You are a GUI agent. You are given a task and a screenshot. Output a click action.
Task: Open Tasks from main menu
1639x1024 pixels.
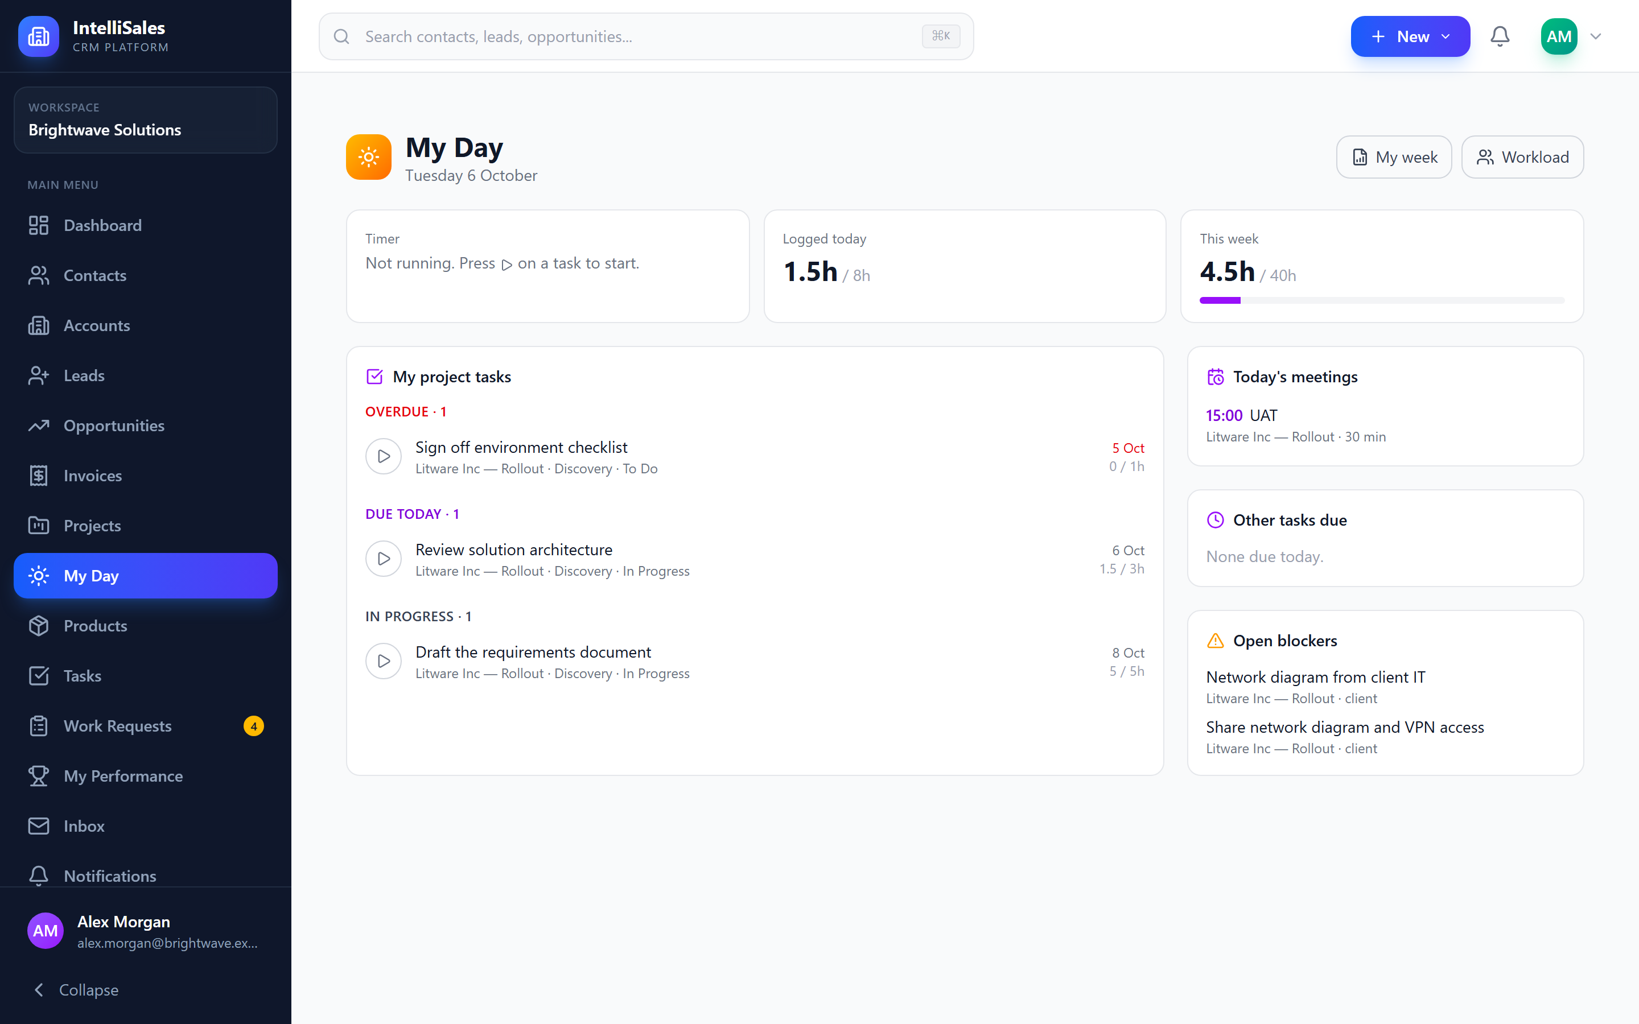pyautogui.click(x=146, y=676)
